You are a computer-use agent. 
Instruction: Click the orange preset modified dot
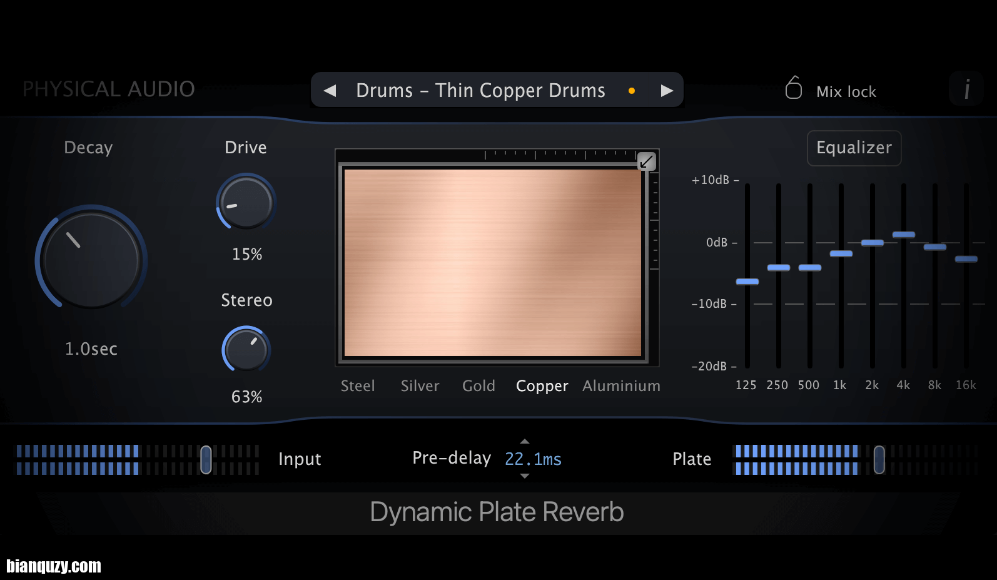tap(632, 91)
